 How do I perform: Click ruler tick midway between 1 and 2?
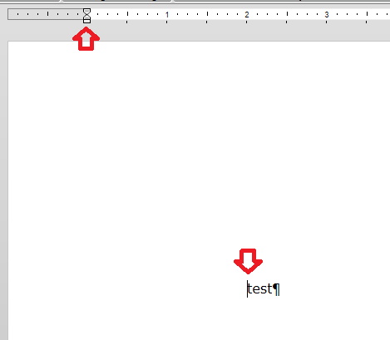point(207,14)
